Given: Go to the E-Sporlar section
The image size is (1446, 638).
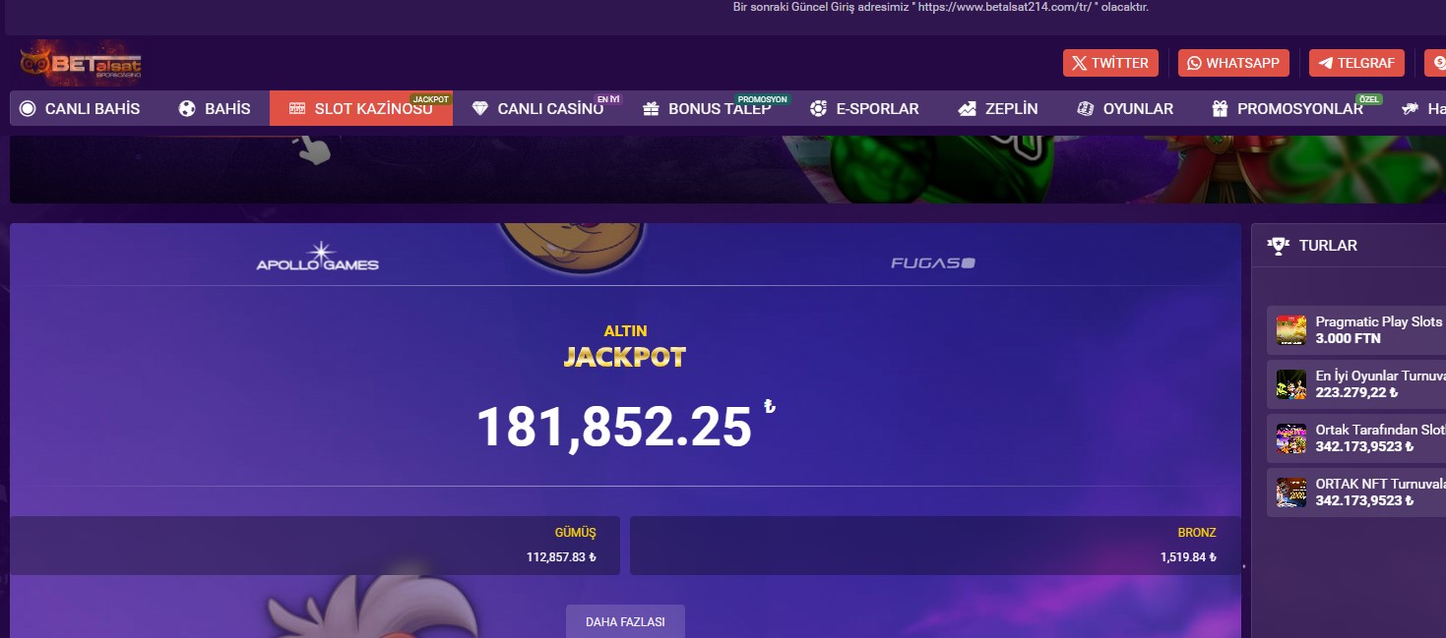Looking at the screenshot, I should tap(864, 109).
